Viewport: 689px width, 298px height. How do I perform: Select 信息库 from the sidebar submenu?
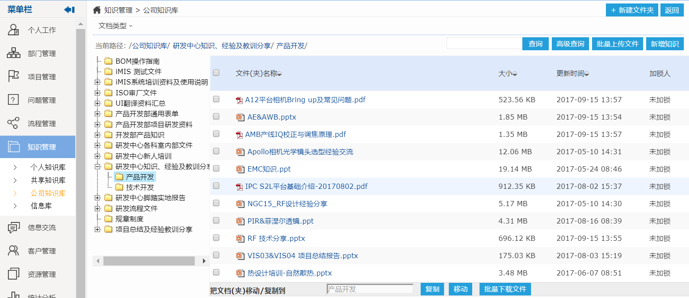click(41, 206)
